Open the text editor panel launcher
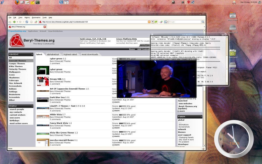The image size is (262, 164). (x=27, y=2)
